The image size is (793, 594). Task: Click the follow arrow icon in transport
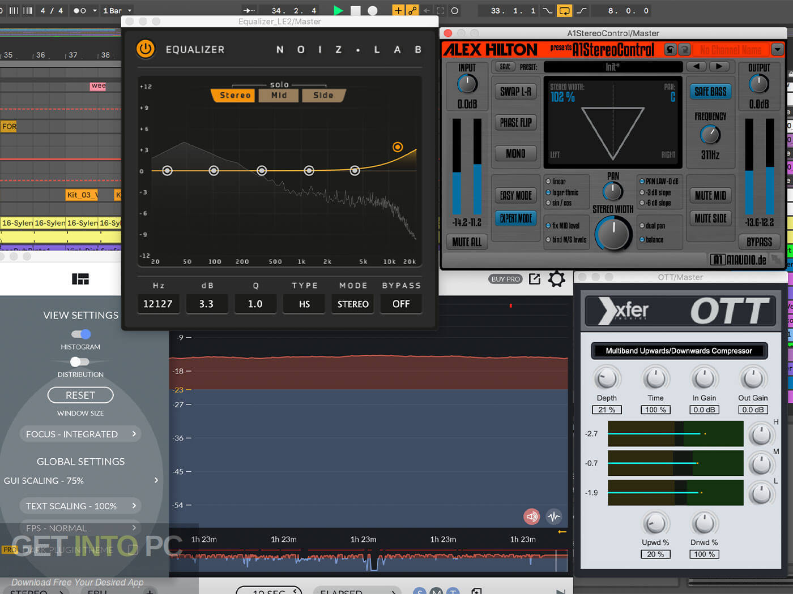point(249,10)
